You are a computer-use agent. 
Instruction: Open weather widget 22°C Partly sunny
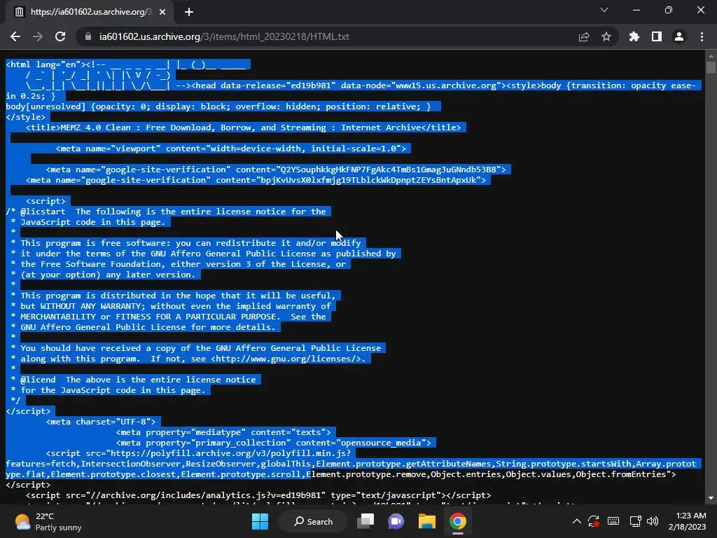point(48,521)
